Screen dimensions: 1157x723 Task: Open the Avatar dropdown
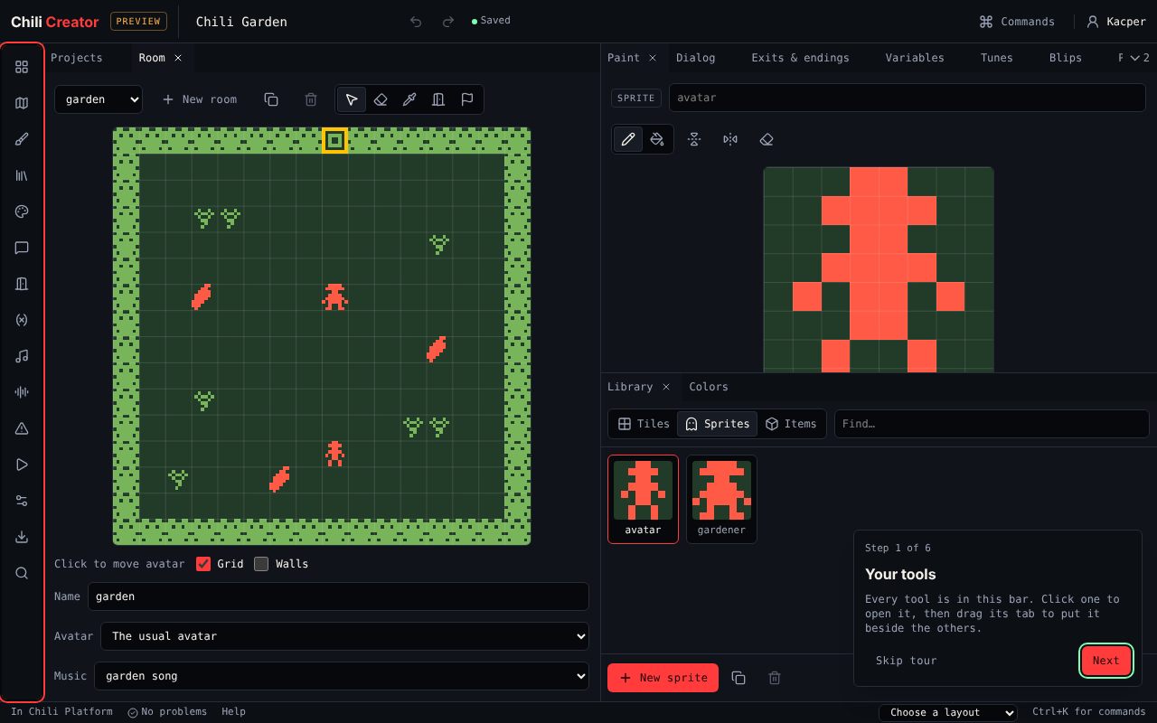pyautogui.click(x=344, y=636)
